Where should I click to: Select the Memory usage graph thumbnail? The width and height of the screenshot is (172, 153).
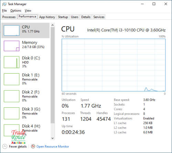click(x=12, y=46)
